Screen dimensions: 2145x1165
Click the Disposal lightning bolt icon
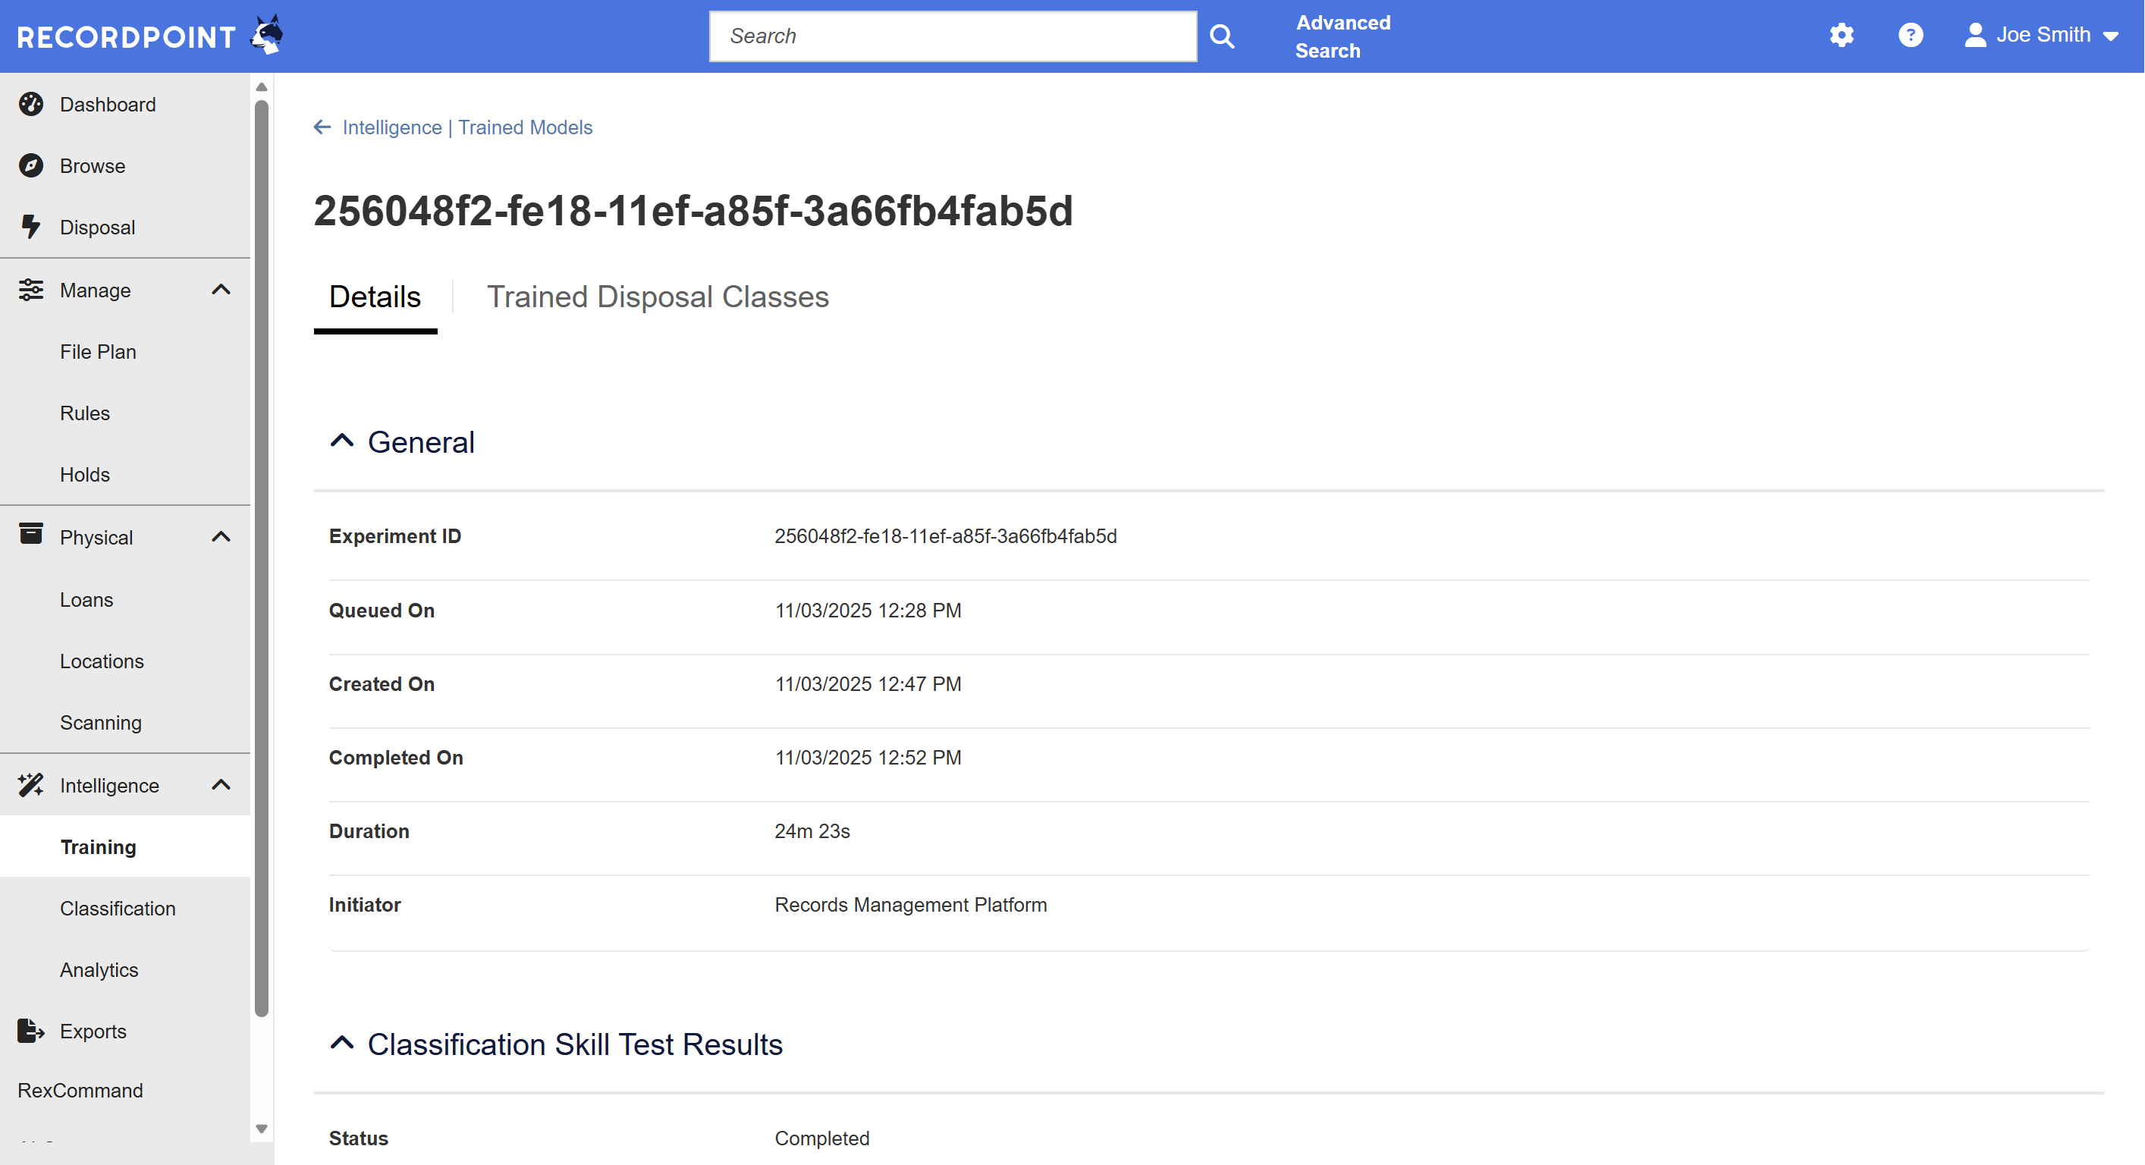pyautogui.click(x=31, y=227)
